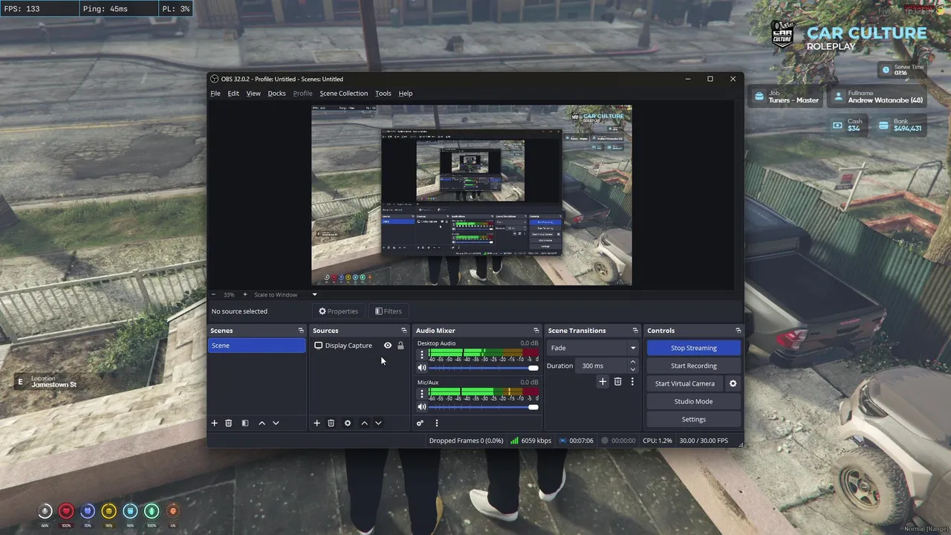The image size is (951, 535).
Task: Move scene up in Scenes panel
Action: pos(262,423)
